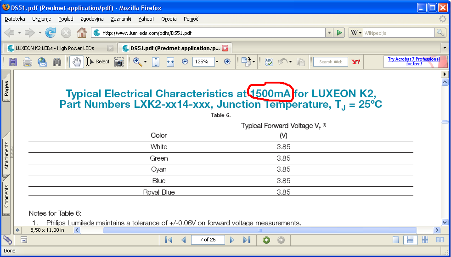Decrease zoom with the minus button
Screen dimensions: 451x257
coord(185,62)
